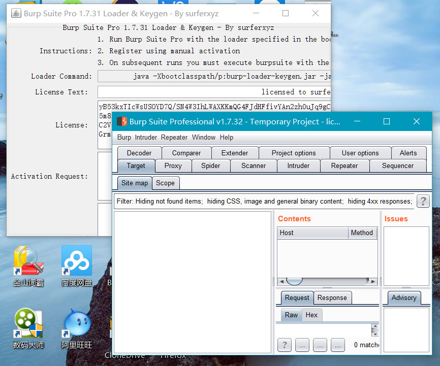Screen dimensions: 440x366
Task: Click the Advisory content pane
Action: (406, 329)
